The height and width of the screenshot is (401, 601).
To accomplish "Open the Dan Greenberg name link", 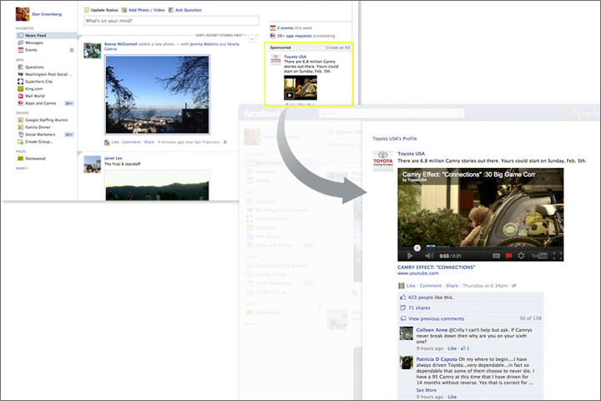I will click(47, 14).
